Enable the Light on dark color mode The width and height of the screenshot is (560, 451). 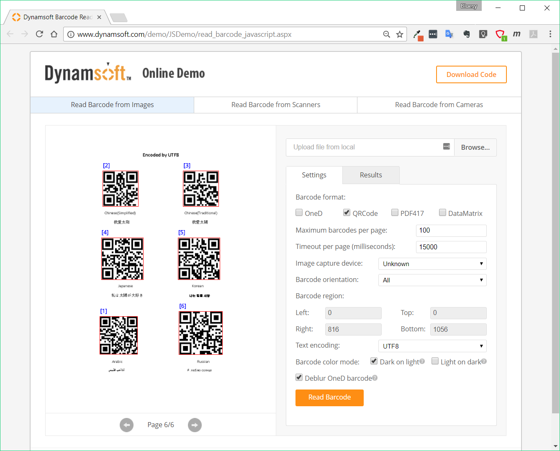pyautogui.click(x=435, y=361)
